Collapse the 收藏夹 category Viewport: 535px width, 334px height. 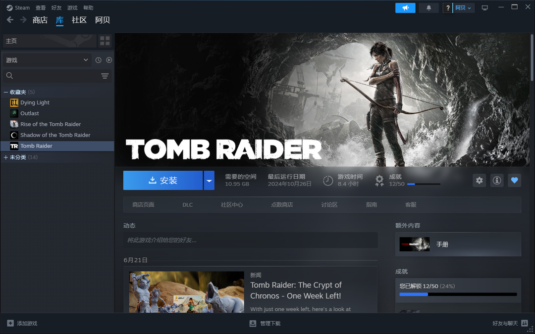(x=5, y=92)
